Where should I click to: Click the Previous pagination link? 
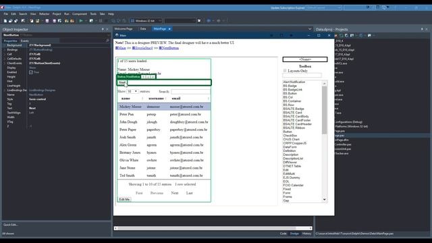point(157,193)
